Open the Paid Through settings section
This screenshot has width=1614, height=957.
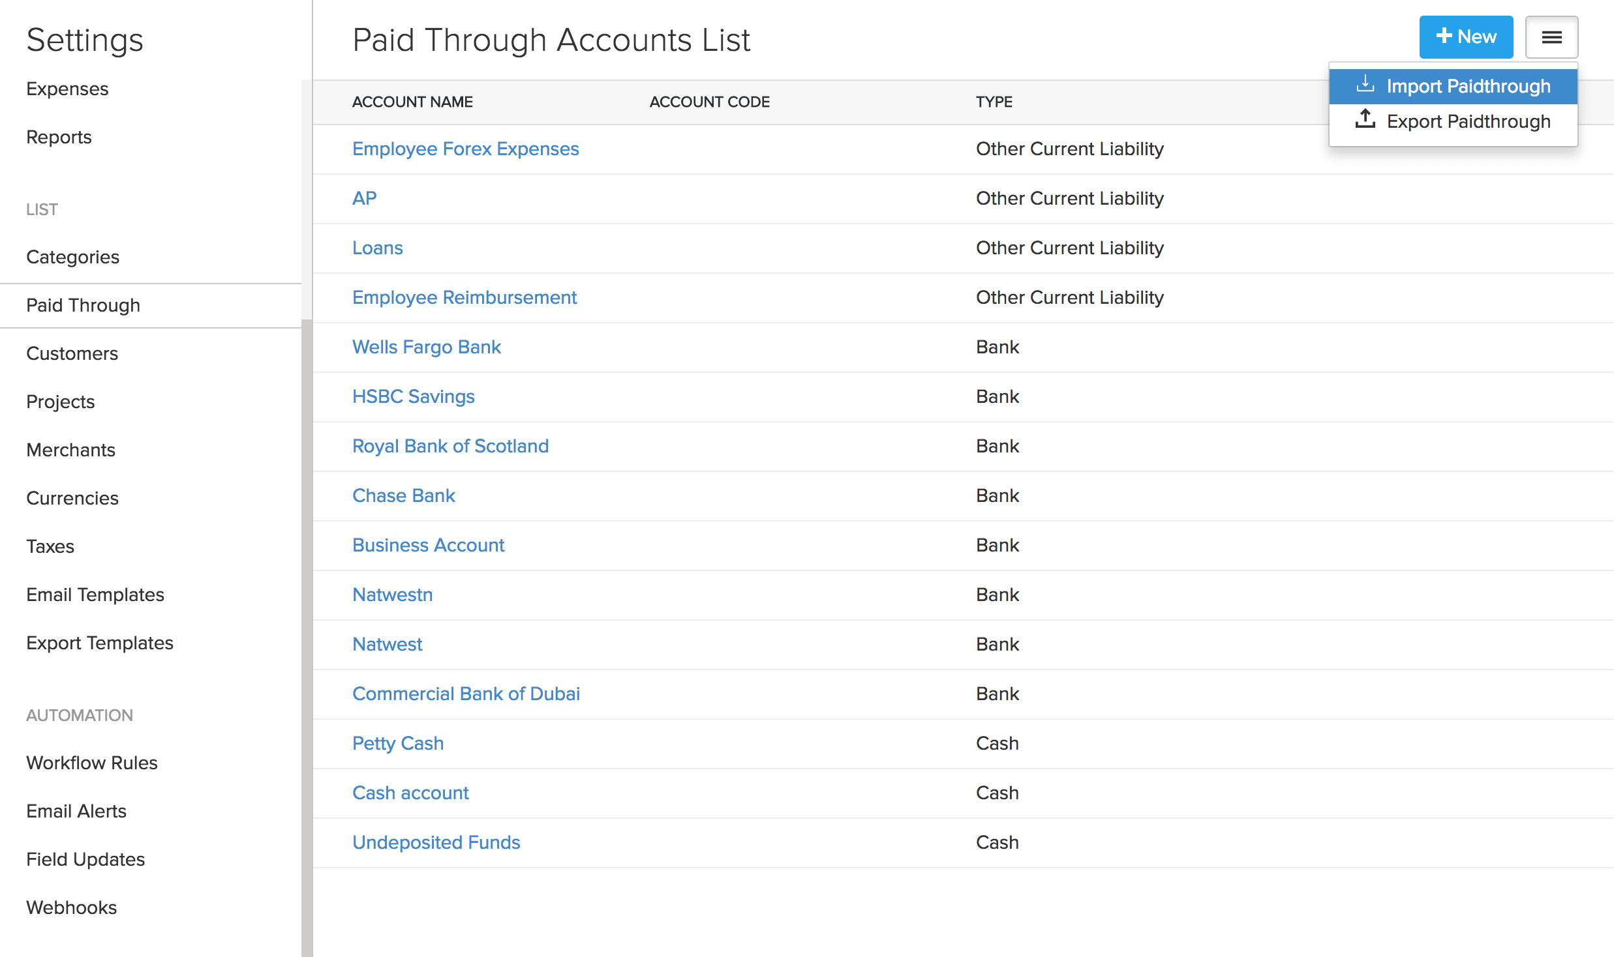point(83,305)
